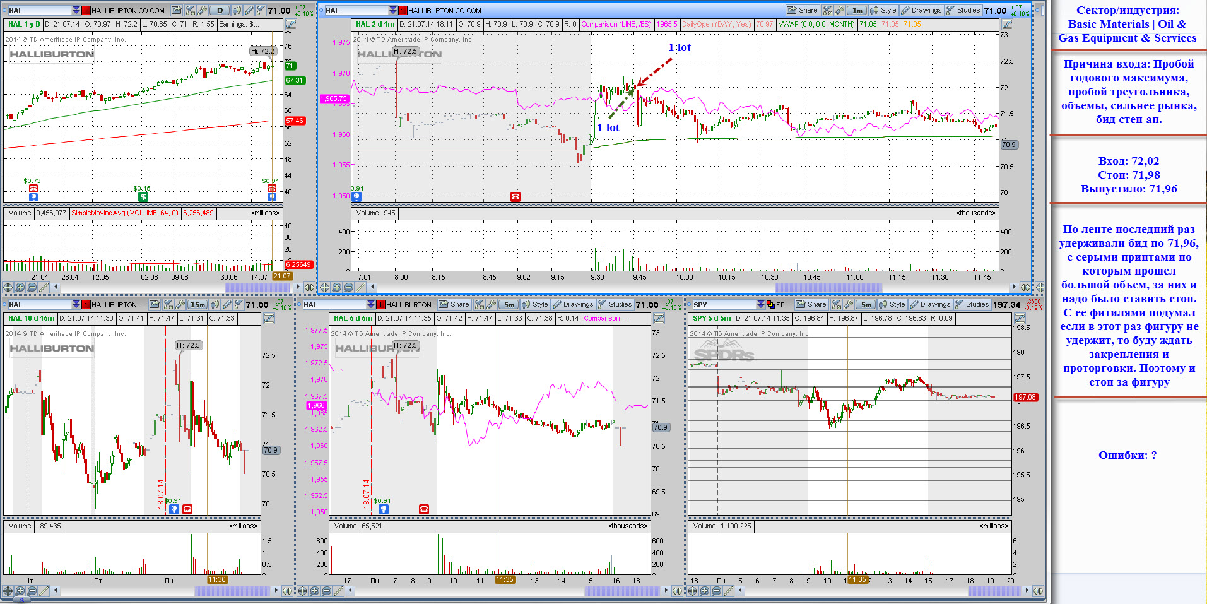
Task: Change the D timeframe on daily chart
Action: pyautogui.click(x=220, y=10)
